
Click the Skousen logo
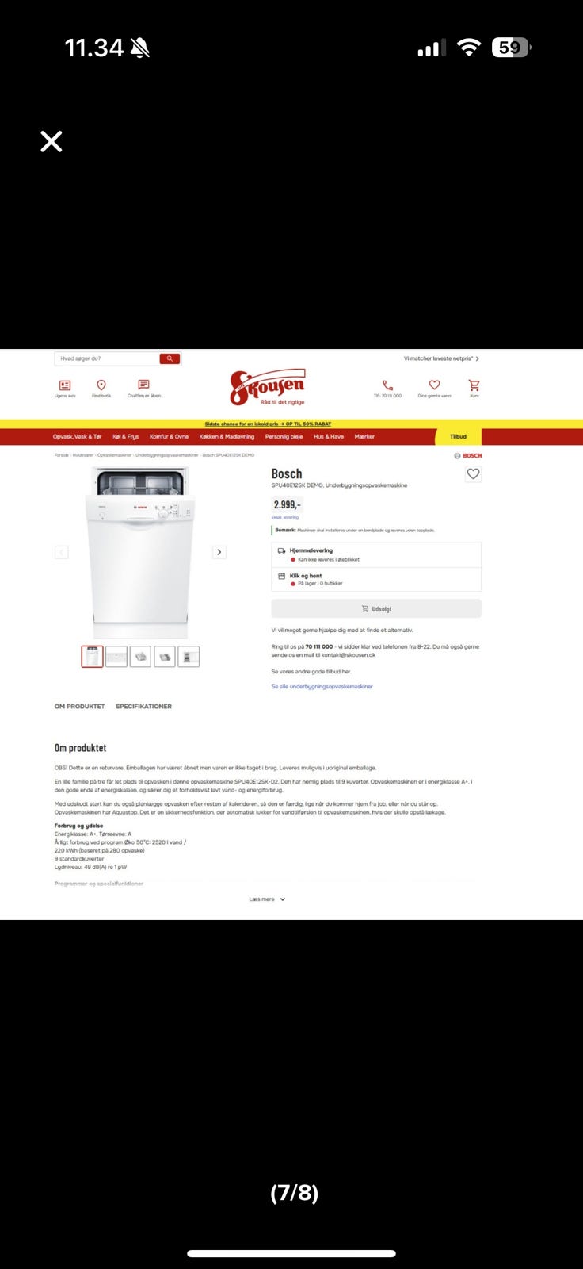268,387
